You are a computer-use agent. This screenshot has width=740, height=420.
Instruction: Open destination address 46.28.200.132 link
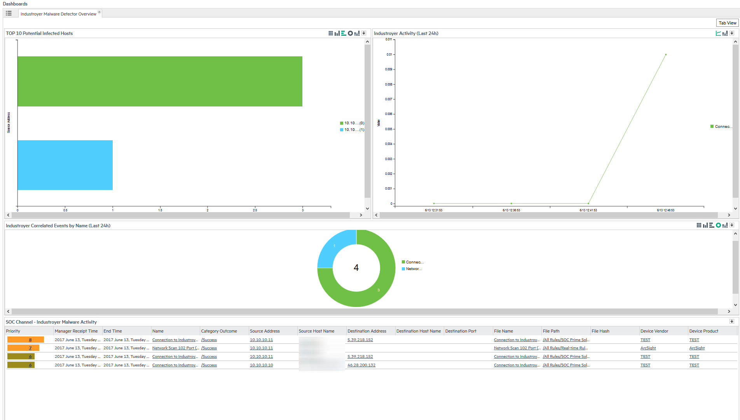tap(361, 365)
